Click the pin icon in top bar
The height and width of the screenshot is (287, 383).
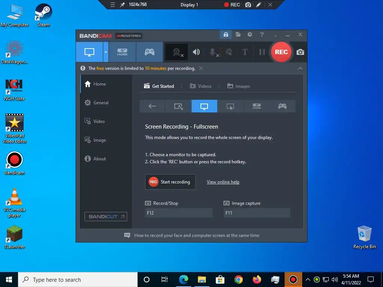tap(122, 4)
